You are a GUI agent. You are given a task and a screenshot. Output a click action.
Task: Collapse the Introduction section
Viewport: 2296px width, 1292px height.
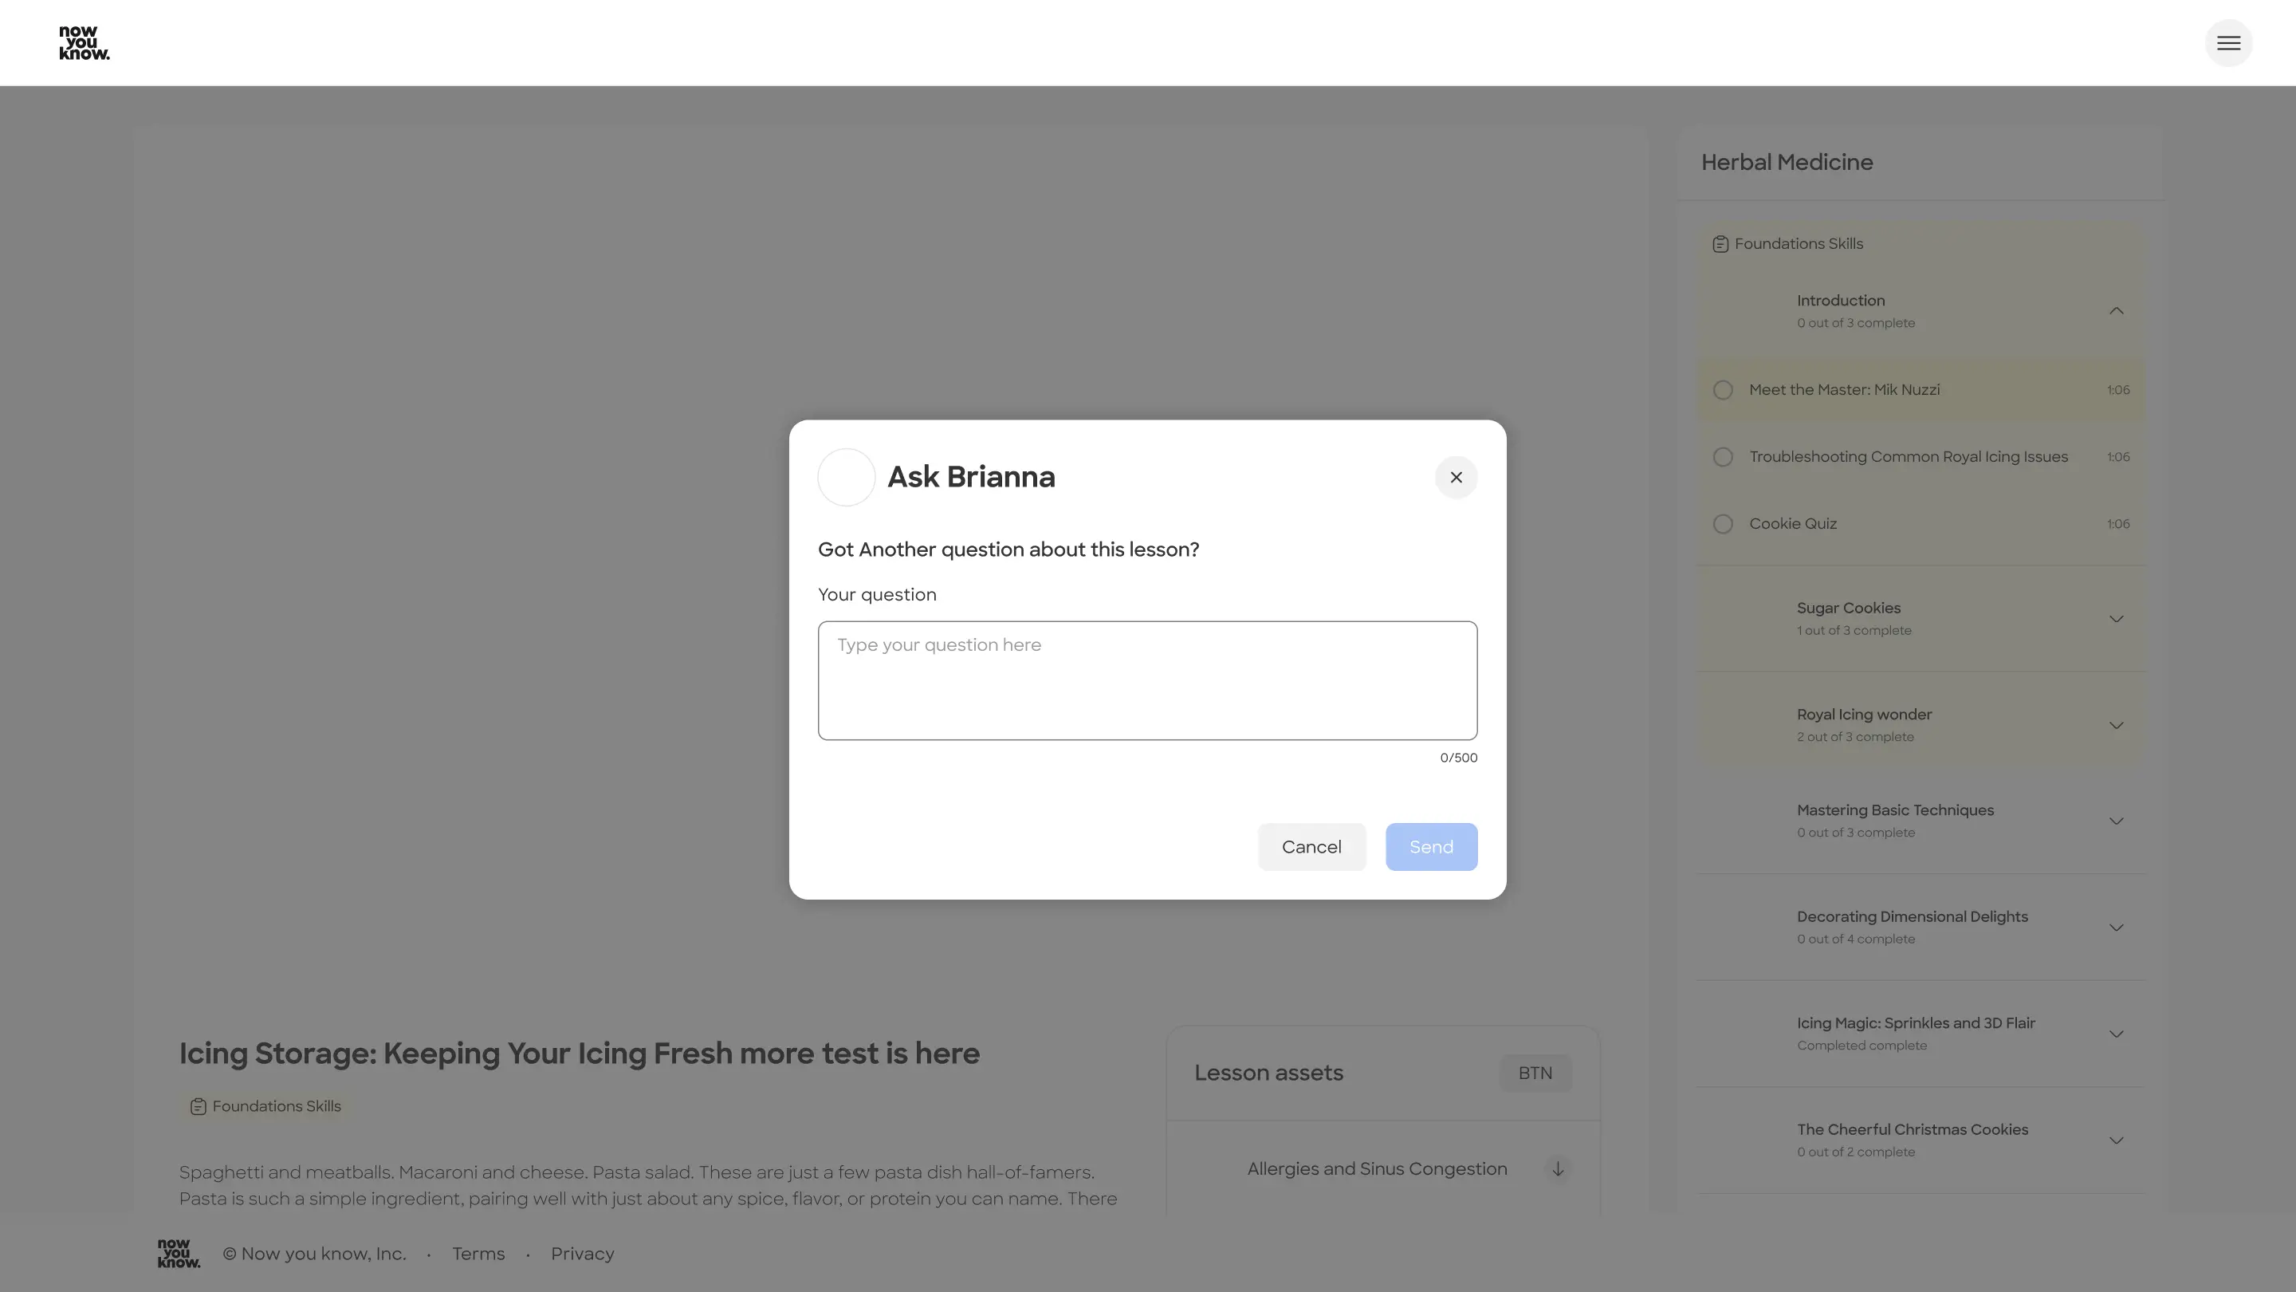[2116, 310]
